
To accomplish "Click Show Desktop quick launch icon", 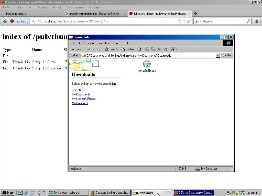I will (20, 193).
